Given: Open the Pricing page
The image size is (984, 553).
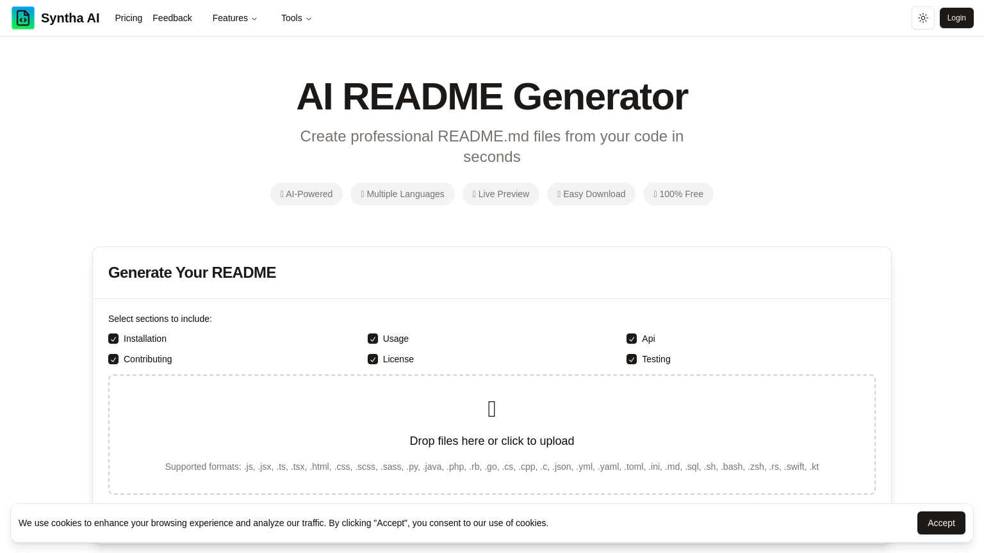Looking at the screenshot, I should tap(128, 18).
